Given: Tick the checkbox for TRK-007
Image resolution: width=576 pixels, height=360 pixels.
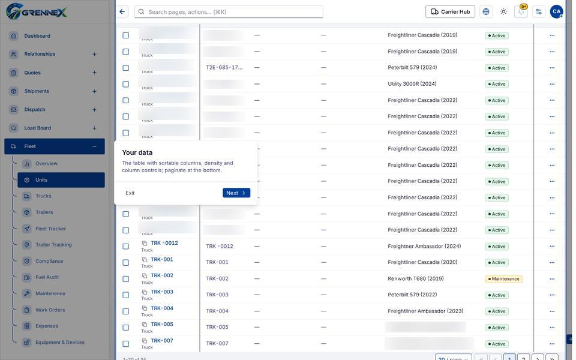Looking at the screenshot, I should click(125, 344).
